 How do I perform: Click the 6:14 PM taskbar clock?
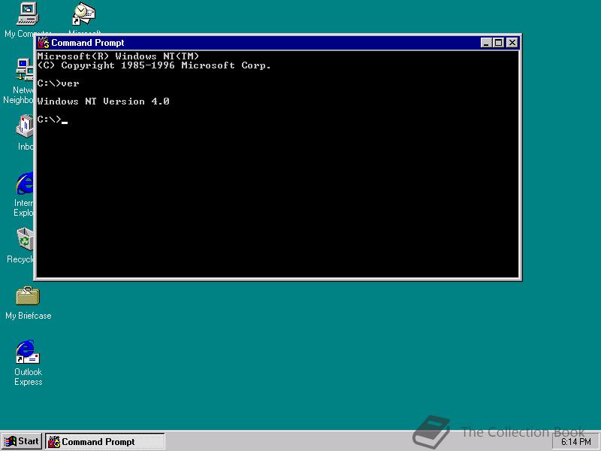point(575,442)
